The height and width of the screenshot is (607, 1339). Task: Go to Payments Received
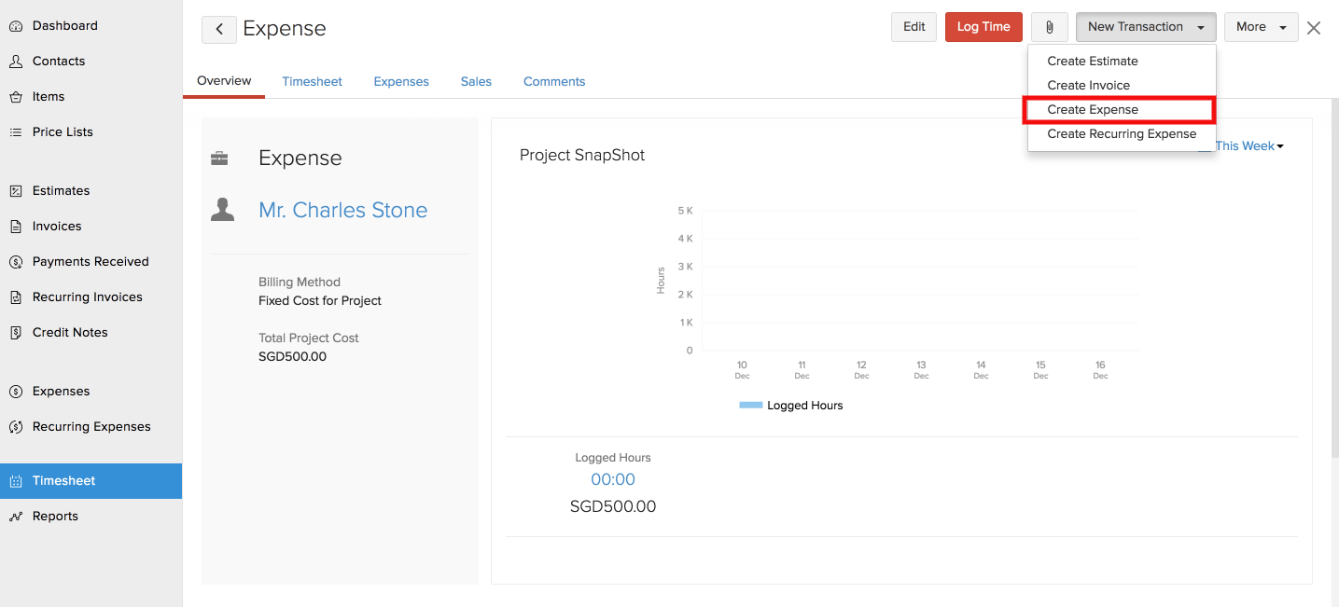[90, 261]
